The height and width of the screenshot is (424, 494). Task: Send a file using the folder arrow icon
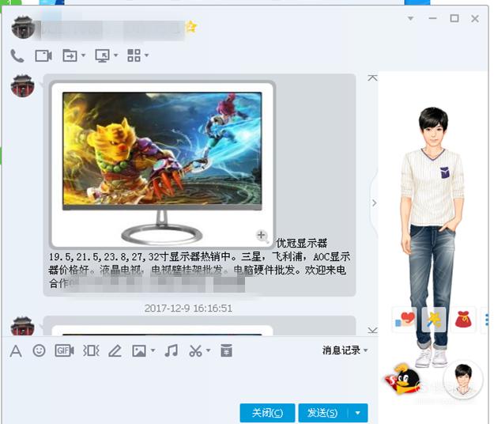[x=70, y=56]
